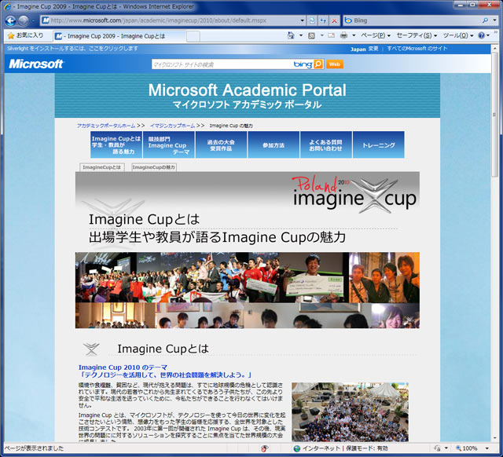Expand the feeds dropdown arrow
The height and width of the screenshot is (457, 503).
[x=321, y=35]
